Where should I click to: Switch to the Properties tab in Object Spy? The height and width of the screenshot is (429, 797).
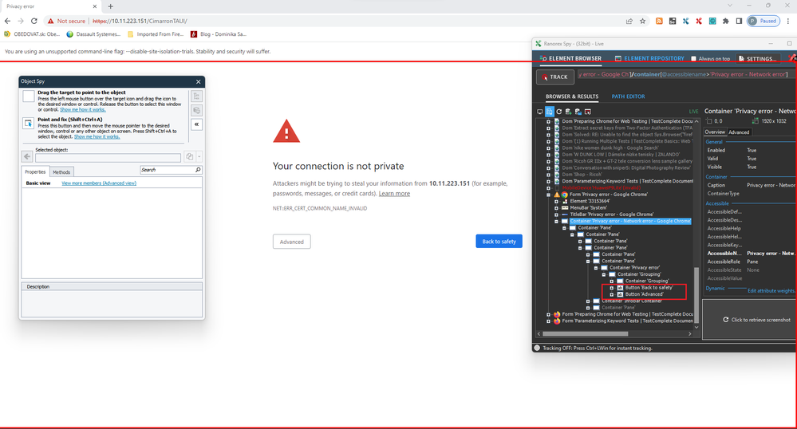click(x=35, y=171)
